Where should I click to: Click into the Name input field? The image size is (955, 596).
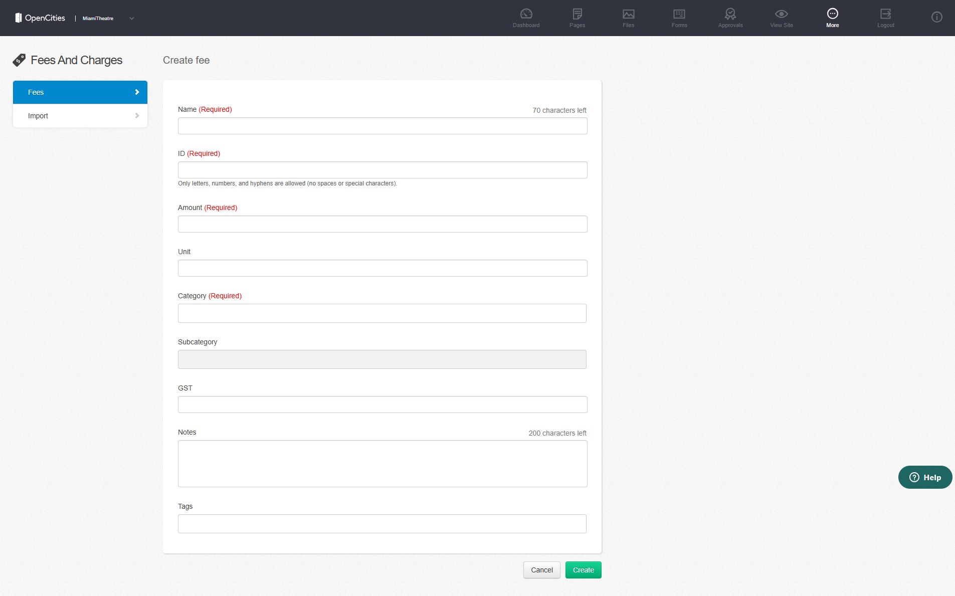[382, 126]
